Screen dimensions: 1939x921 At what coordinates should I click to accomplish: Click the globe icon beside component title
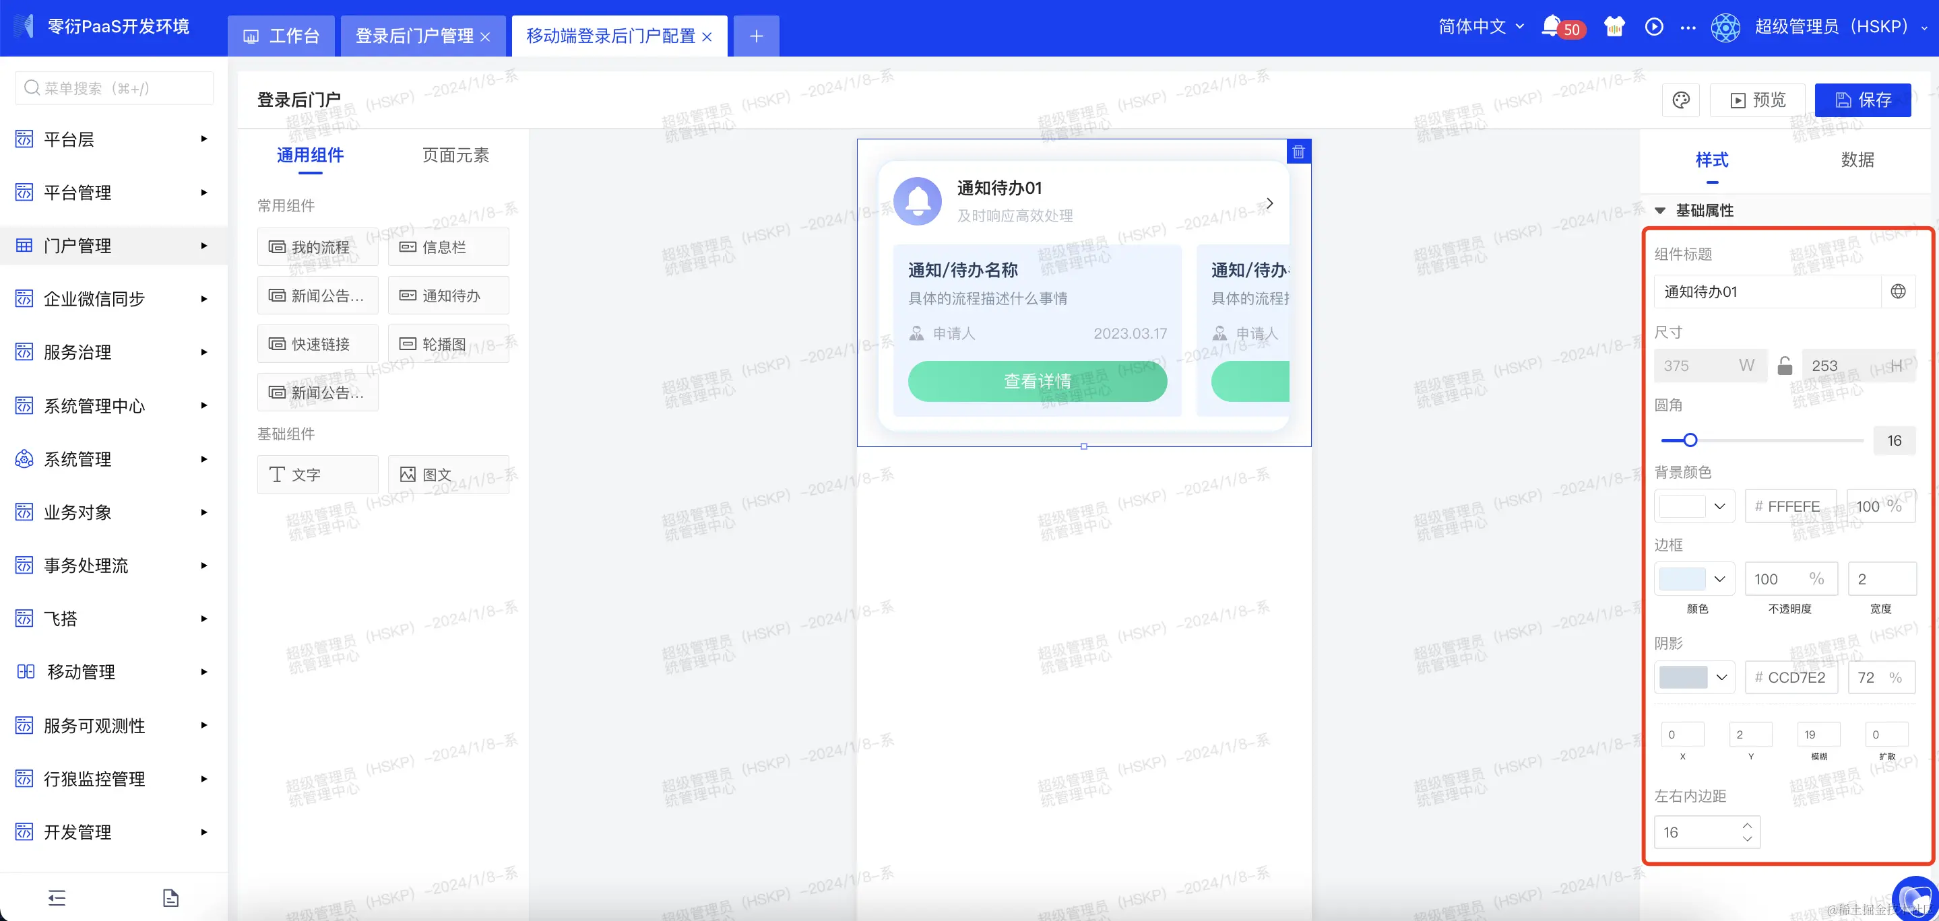[1899, 292]
